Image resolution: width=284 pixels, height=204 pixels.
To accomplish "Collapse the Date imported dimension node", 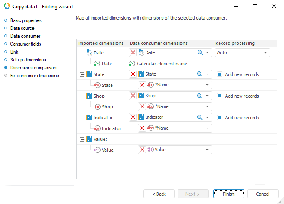I will tap(81, 53).
